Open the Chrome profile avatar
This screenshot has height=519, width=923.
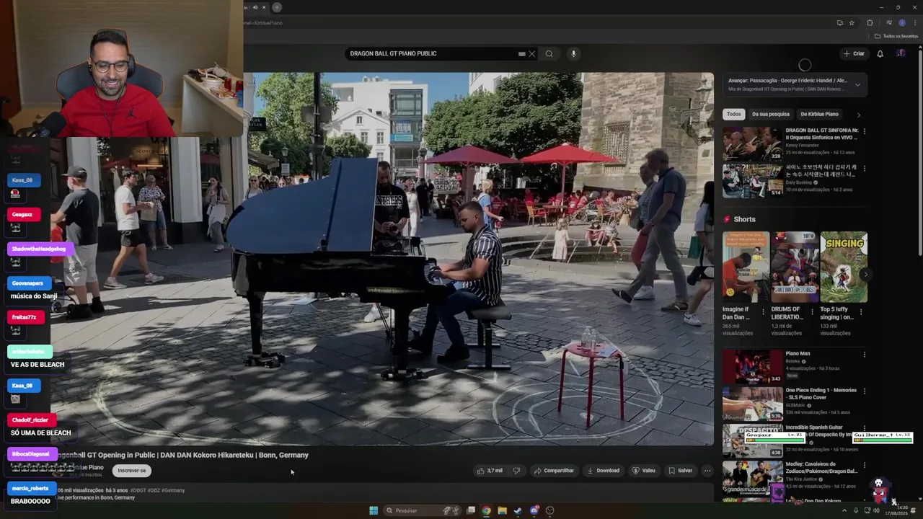pos(902,22)
